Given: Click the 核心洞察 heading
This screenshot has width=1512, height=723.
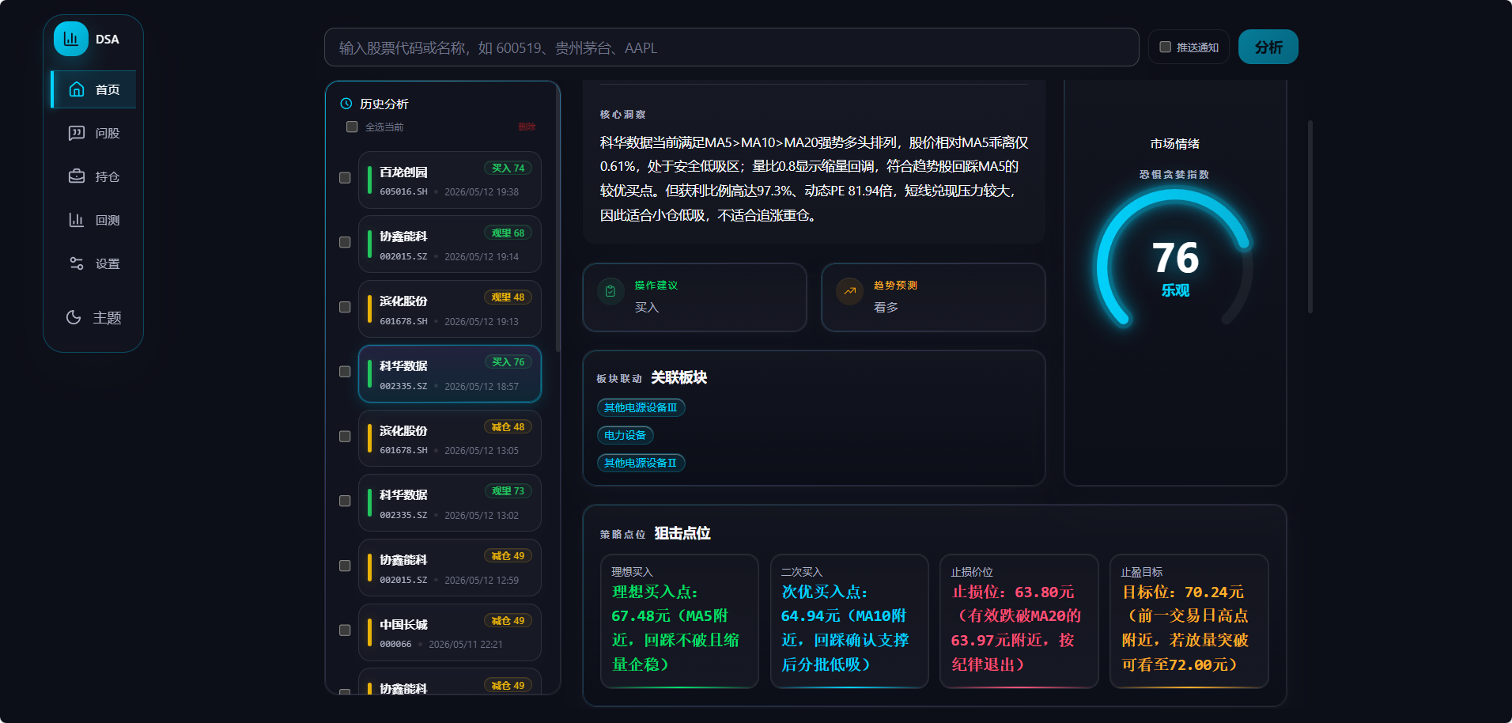Looking at the screenshot, I should coord(622,115).
